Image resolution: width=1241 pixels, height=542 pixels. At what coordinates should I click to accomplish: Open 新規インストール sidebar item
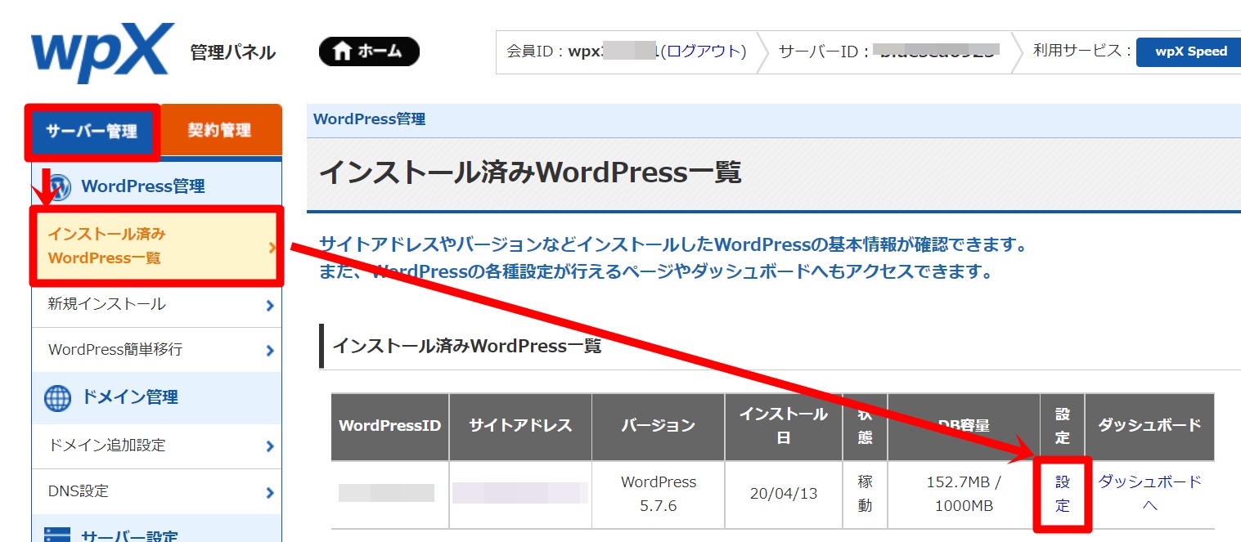coord(157,305)
